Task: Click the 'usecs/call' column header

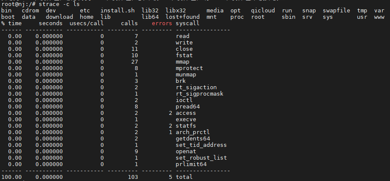Action: [86, 23]
